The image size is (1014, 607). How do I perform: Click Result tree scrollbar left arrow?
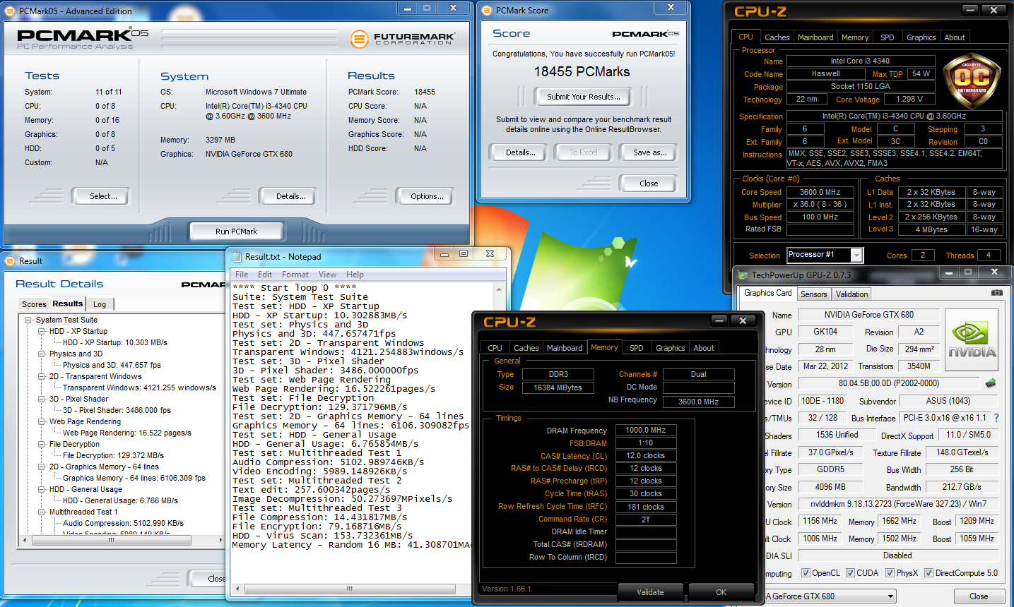[x=25, y=540]
